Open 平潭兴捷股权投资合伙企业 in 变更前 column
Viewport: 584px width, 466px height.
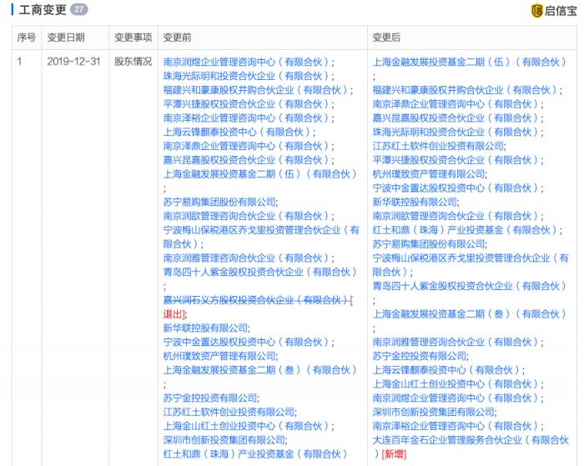(x=247, y=104)
